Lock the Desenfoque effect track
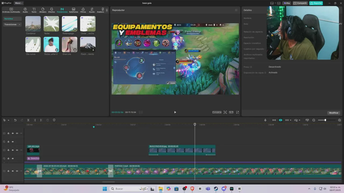Screen dimensions: 344x193 (x=8, y=158)
